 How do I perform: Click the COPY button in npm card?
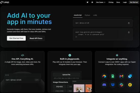[37, 80]
